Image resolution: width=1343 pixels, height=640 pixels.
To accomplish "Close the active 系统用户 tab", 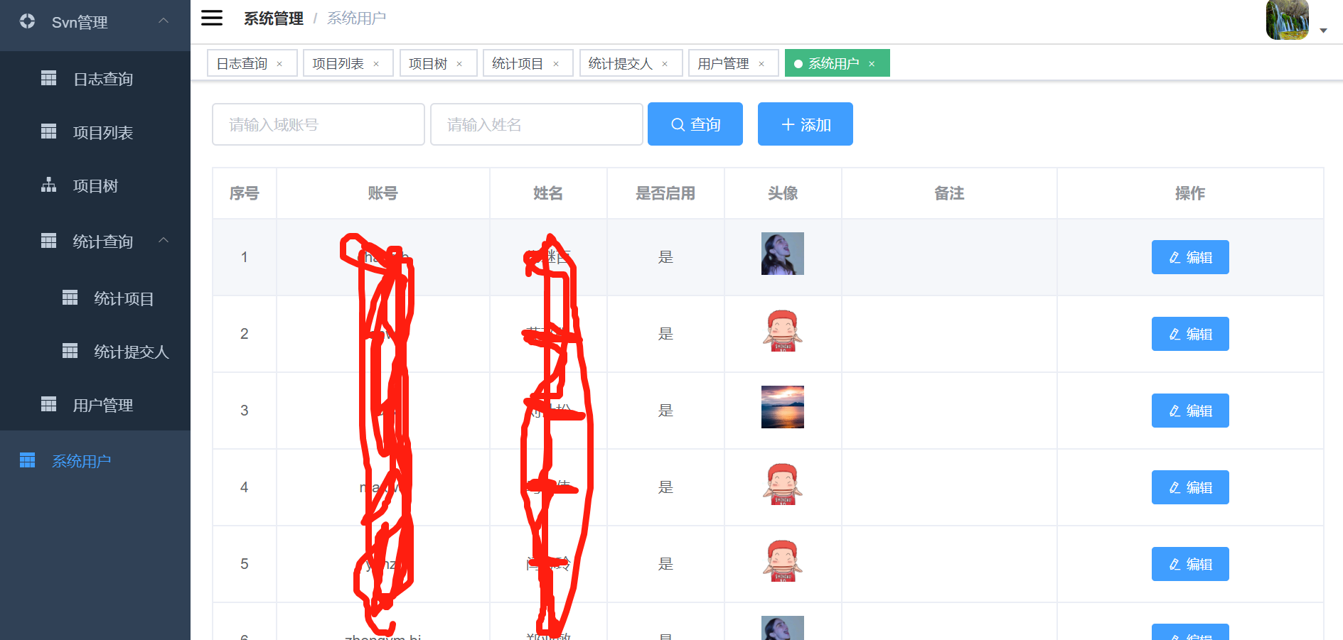I will pyautogui.click(x=872, y=64).
